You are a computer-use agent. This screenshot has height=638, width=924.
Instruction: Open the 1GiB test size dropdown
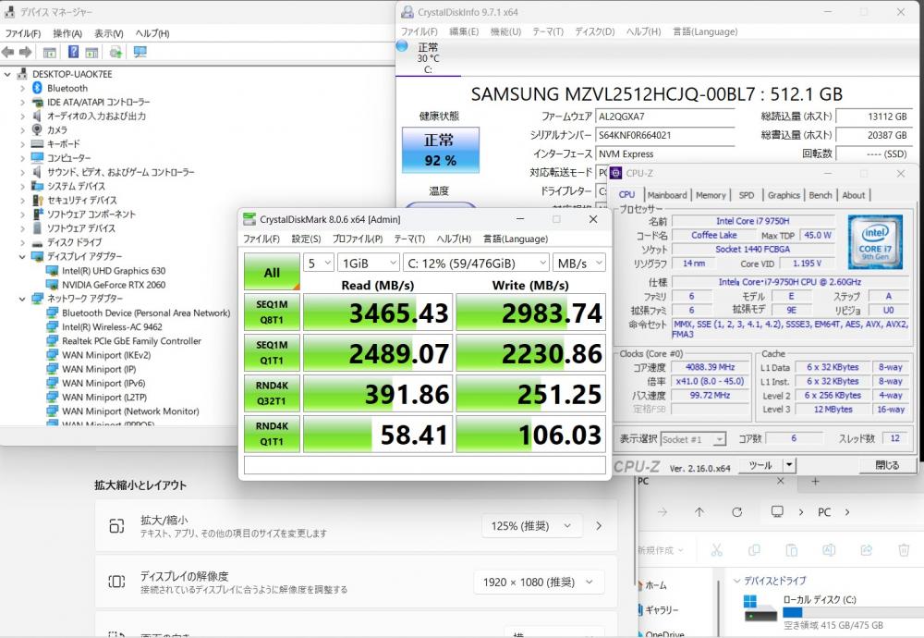pyautogui.click(x=369, y=263)
